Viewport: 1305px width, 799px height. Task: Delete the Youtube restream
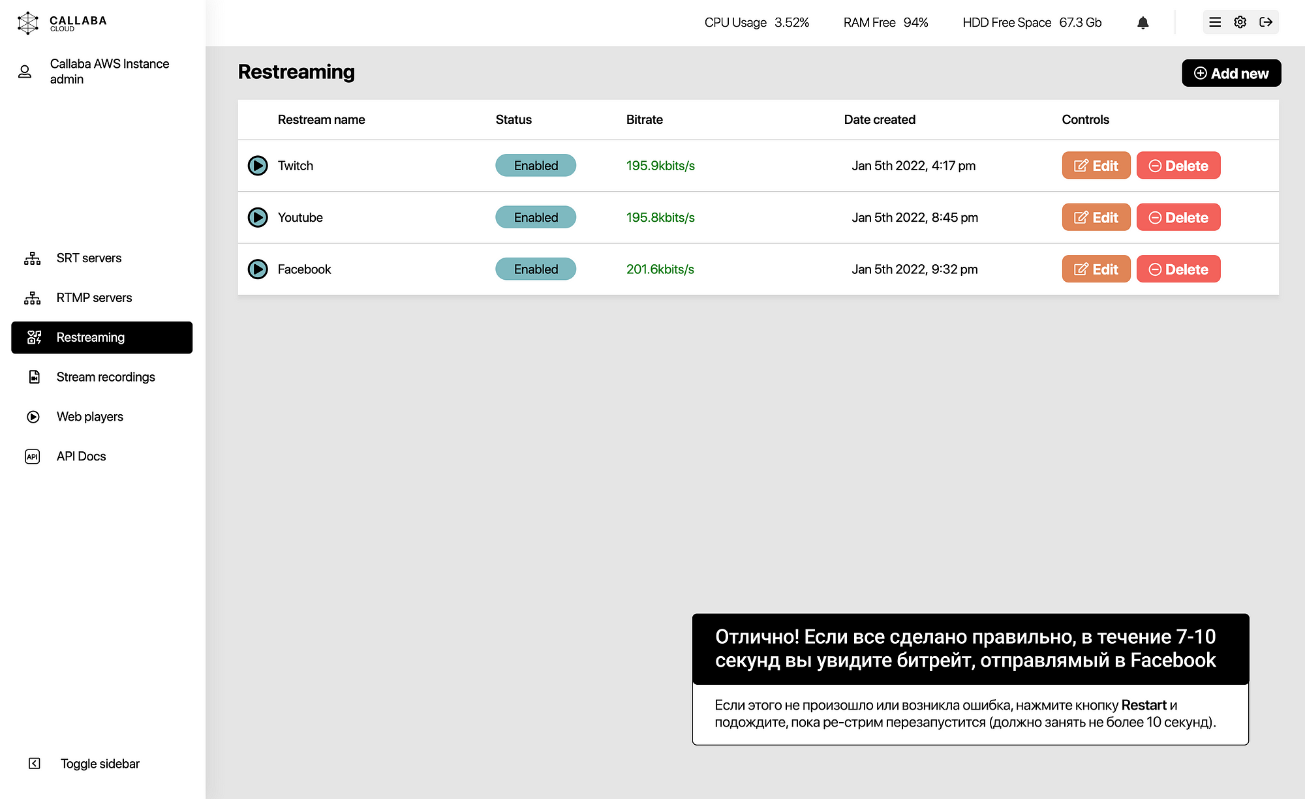(1178, 217)
